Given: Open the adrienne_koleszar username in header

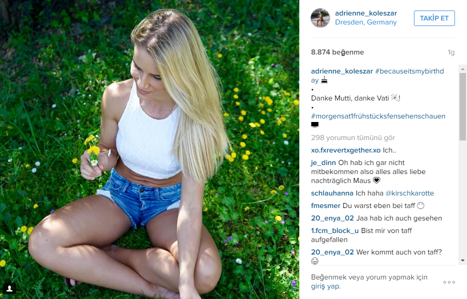Looking at the screenshot, I should (x=366, y=13).
